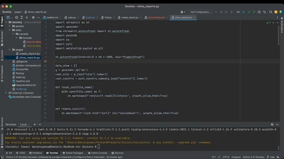Hide the terminal panel
284x159 pixels.
(277, 125)
